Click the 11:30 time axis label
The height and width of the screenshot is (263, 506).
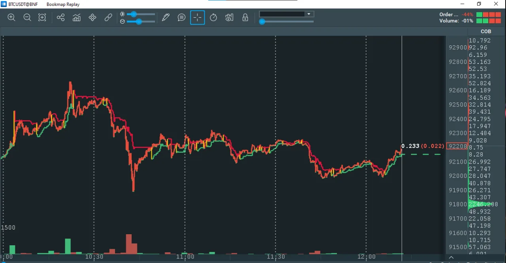276,257
